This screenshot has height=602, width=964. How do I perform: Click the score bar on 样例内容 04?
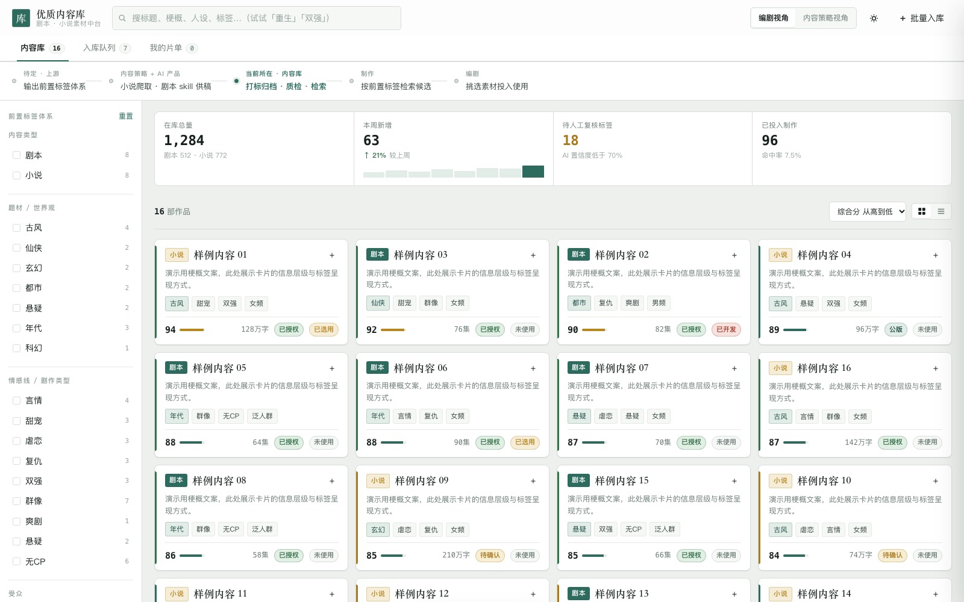(796, 330)
